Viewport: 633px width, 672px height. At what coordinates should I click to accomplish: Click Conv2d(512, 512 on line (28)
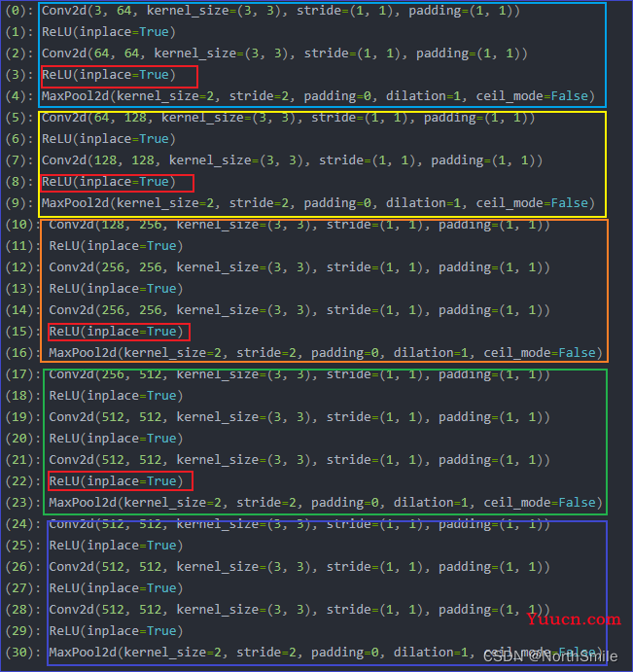[105, 610]
